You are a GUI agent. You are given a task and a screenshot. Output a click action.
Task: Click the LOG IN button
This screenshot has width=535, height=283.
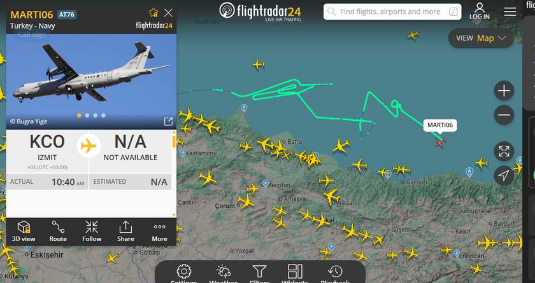[480, 11]
